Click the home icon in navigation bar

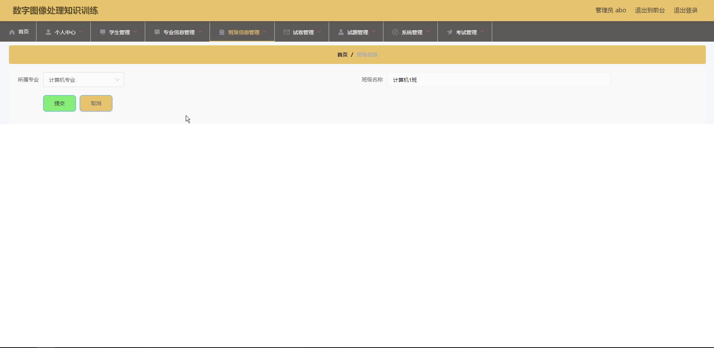(12, 32)
